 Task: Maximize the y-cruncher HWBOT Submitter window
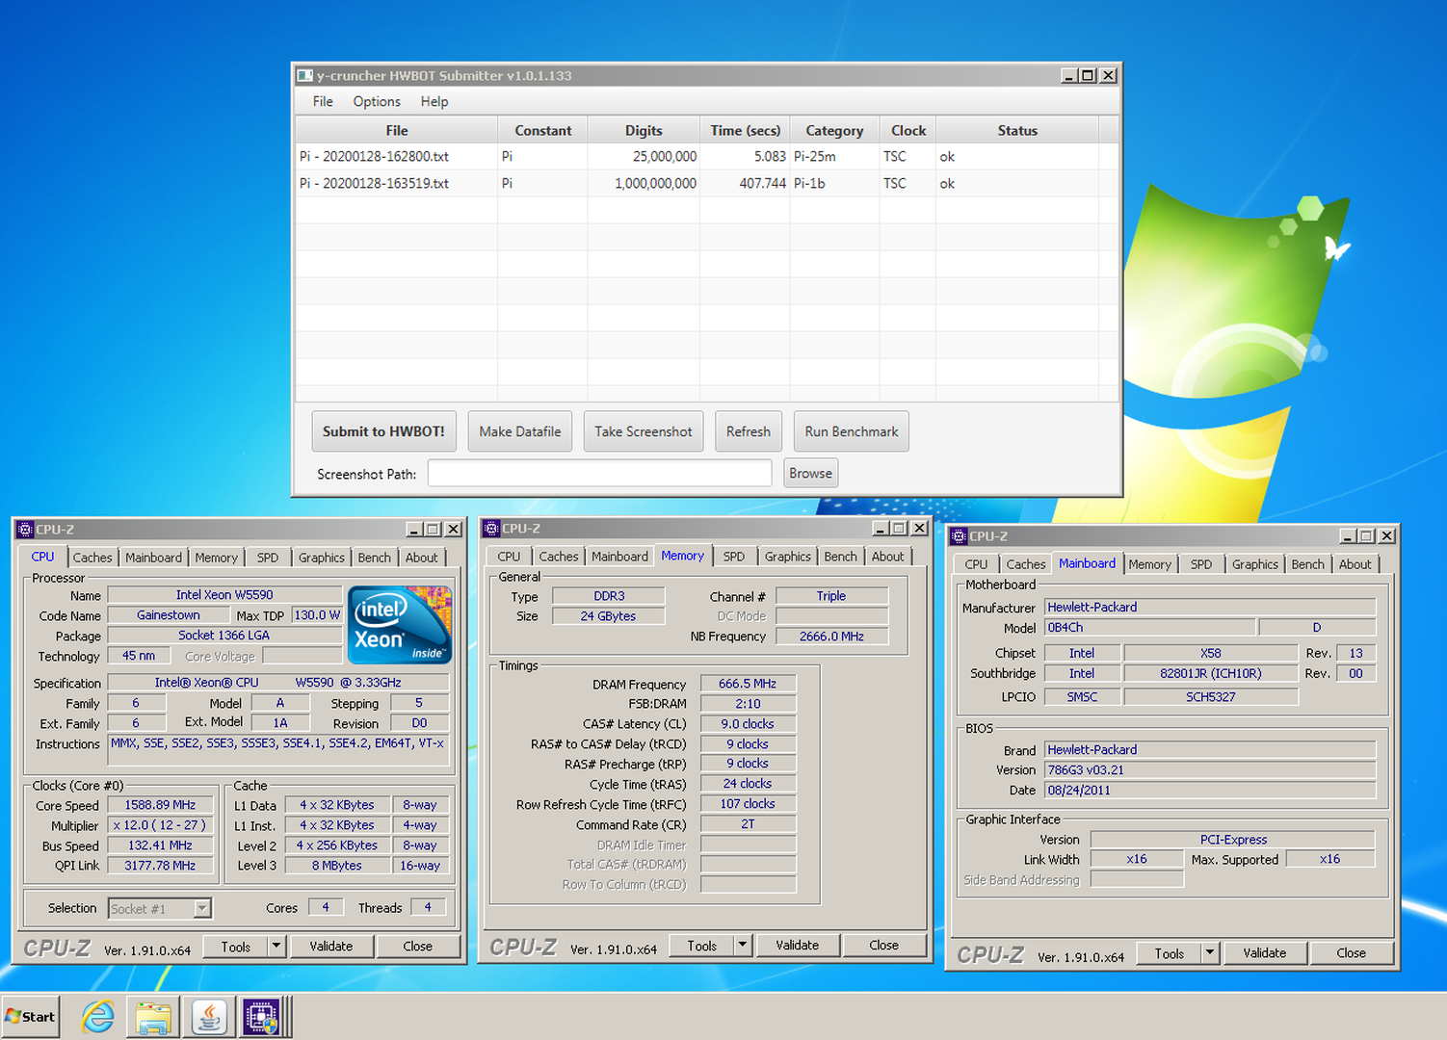click(x=1088, y=75)
